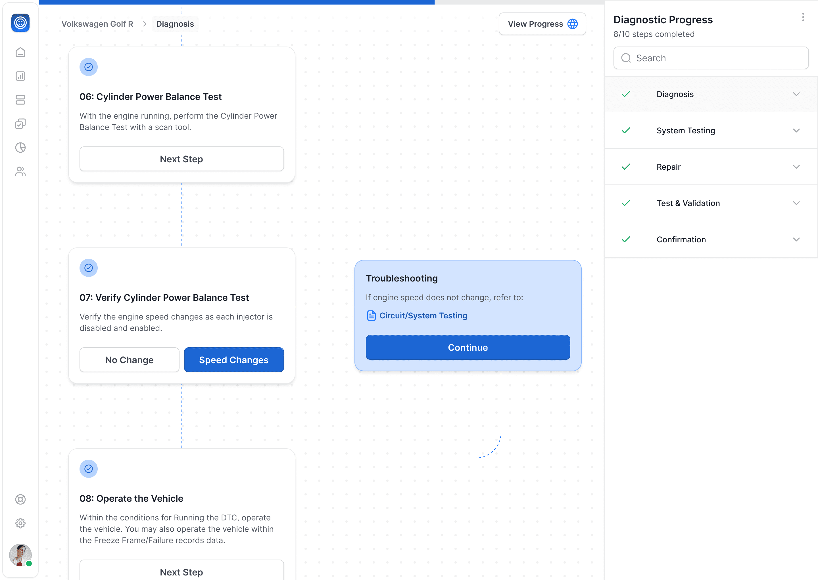Image resolution: width=818 pixels, height=580 pixels.
Task: Toggle step 07 completed check circle
Action: click(89, 268)
